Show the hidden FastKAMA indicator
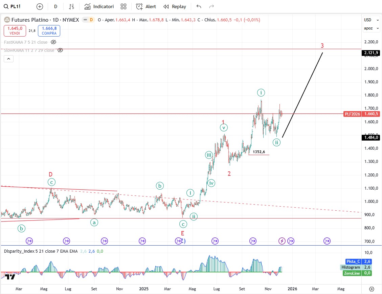The width and height of the screenshot is (382, 294). (53, 42)
